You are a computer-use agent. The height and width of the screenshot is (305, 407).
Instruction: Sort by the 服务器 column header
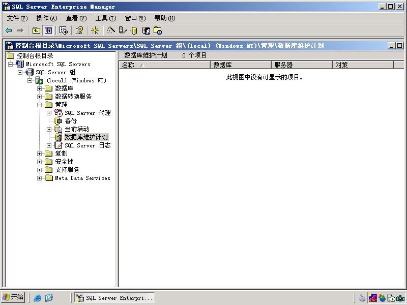point(302,65)
